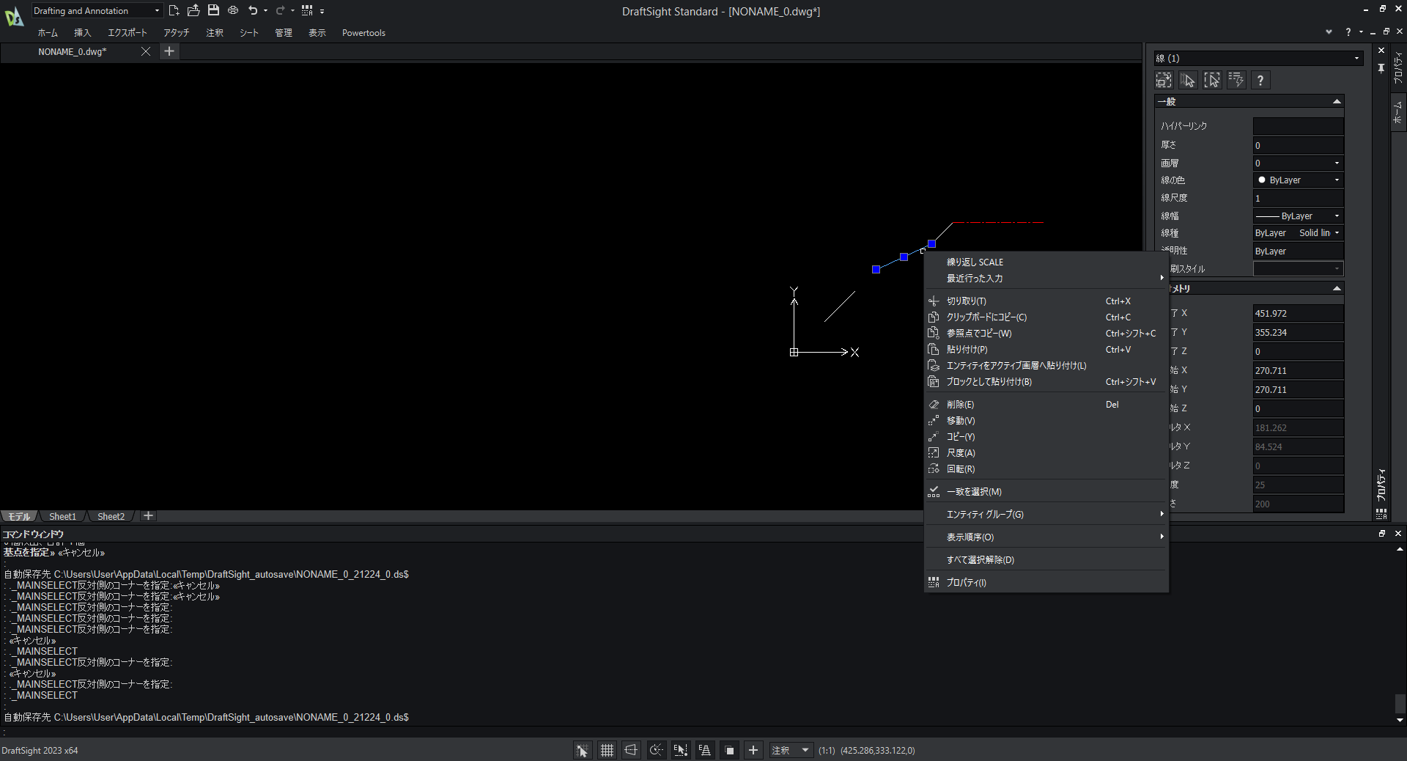Screen dimensions: 1407x761
Task: Switch to the Sheet1 layout tab
Action: [x=62, y=516]
